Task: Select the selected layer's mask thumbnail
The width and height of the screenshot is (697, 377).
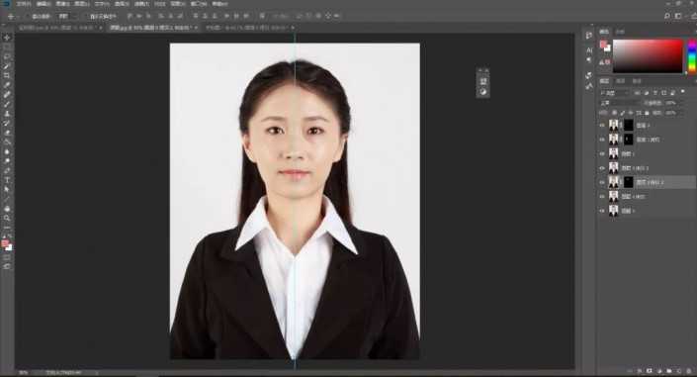Action: pyautogui.click(x=628, y=182)
